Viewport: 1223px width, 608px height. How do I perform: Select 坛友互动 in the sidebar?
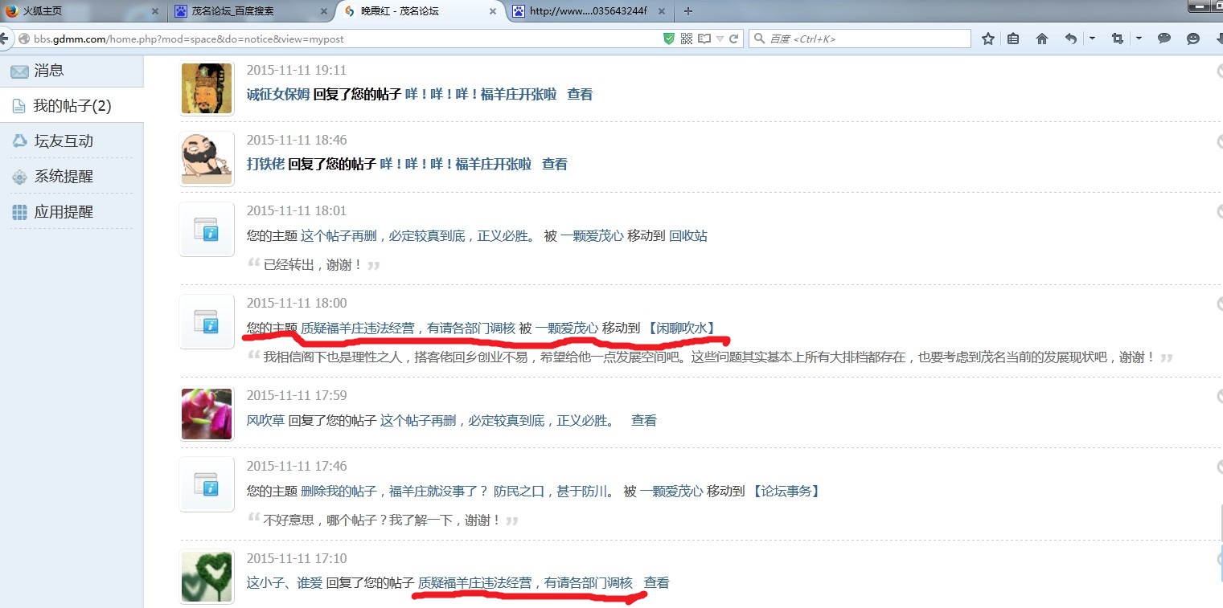coord(64,141)
